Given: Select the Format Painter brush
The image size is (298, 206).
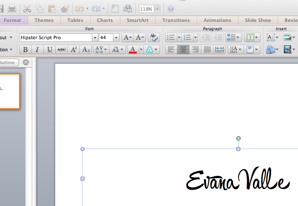Looking at the screenshot, I should point(65,9).
